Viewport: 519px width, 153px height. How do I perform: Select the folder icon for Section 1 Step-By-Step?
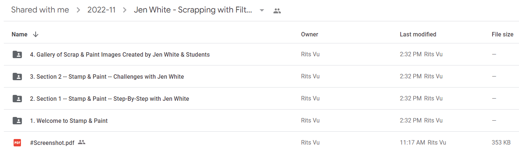(x=17, y=99)
